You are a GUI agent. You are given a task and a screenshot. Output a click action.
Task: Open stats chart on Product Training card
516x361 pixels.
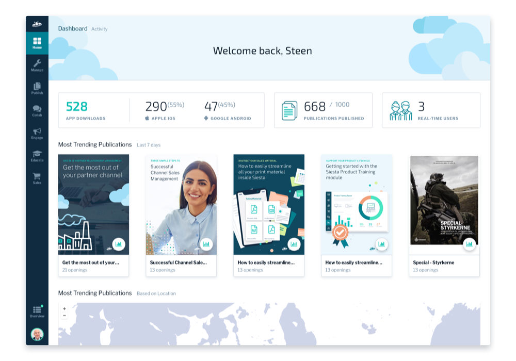click(382, 244)
